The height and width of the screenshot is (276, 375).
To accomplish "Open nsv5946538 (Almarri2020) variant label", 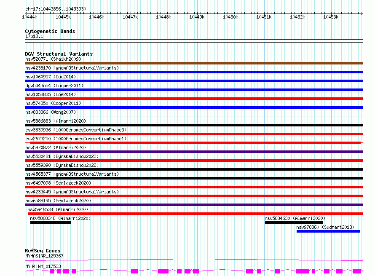I will pos(58,209).
